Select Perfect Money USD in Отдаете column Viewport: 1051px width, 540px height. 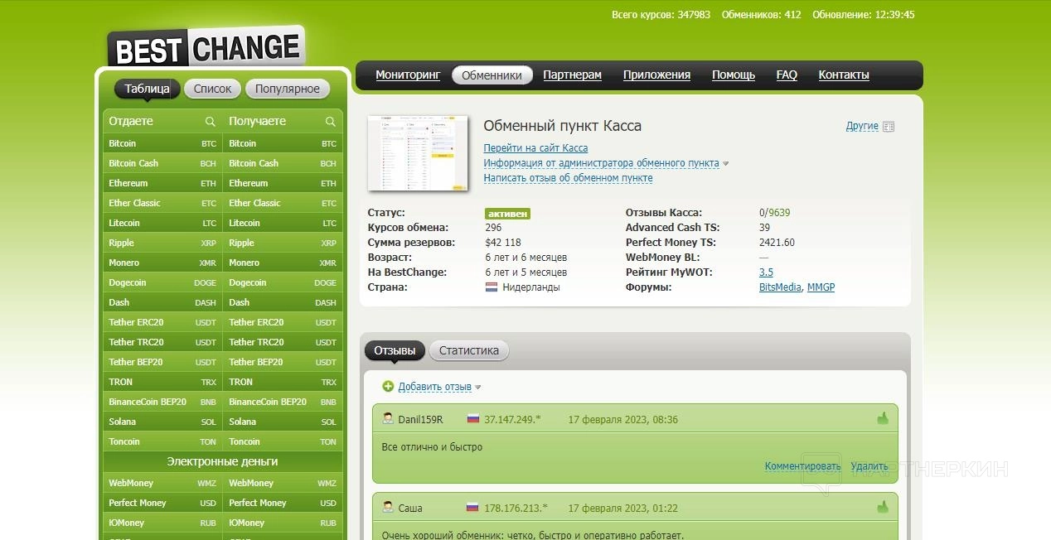click(x=162, y=503)
